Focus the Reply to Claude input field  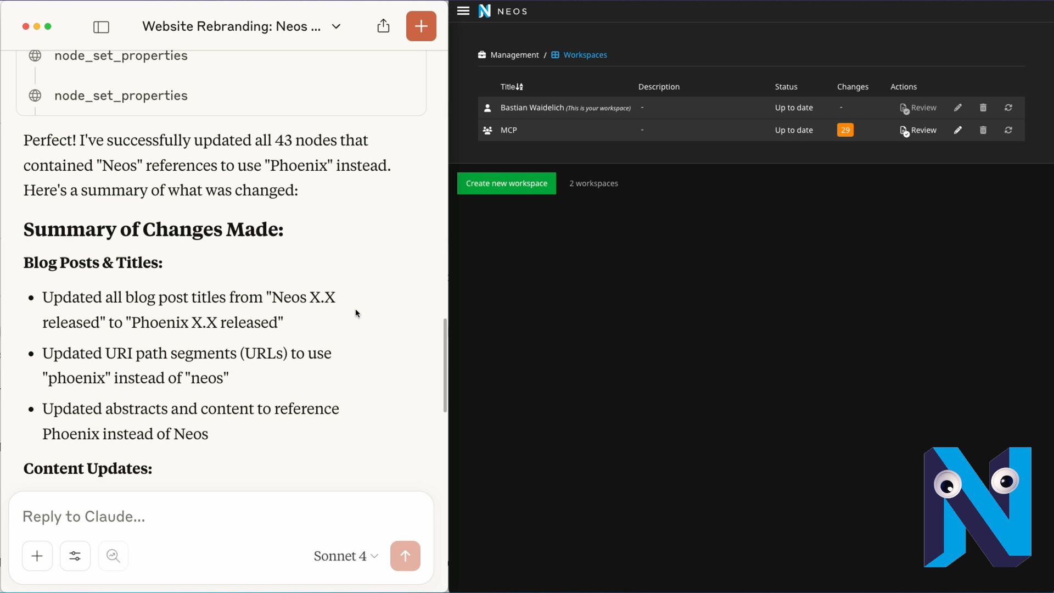pos(221,516)
